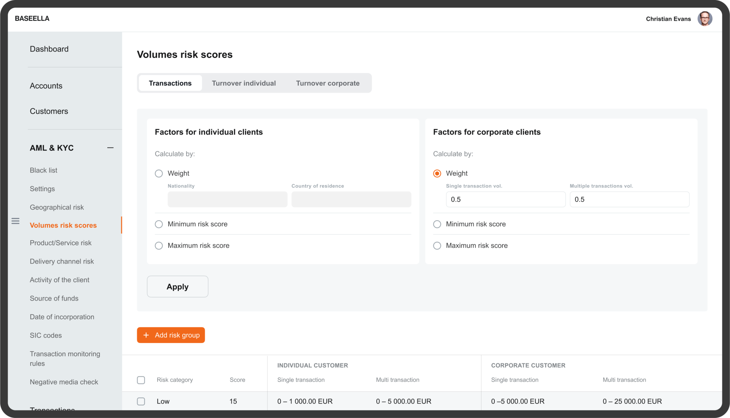
Task: Open the collapsed sidebar hamburger menu
Action: pos(16,221)
